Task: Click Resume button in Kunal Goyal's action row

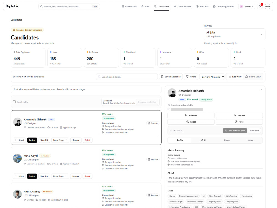Action: click(x=76, y=176)
